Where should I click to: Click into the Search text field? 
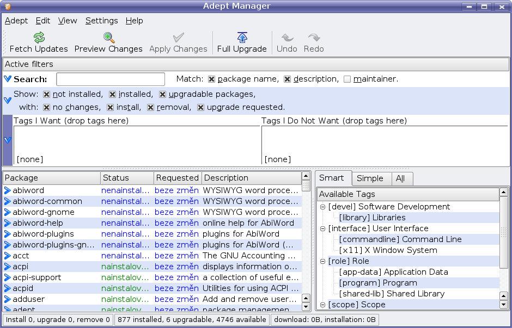point(111,79)
